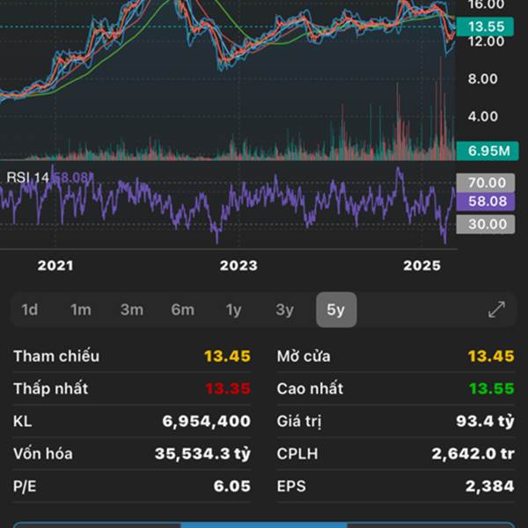The height and width of the screenshot is (528, 528).
Task: Click the 2023 time axis label
Action: tap(238, 266)
